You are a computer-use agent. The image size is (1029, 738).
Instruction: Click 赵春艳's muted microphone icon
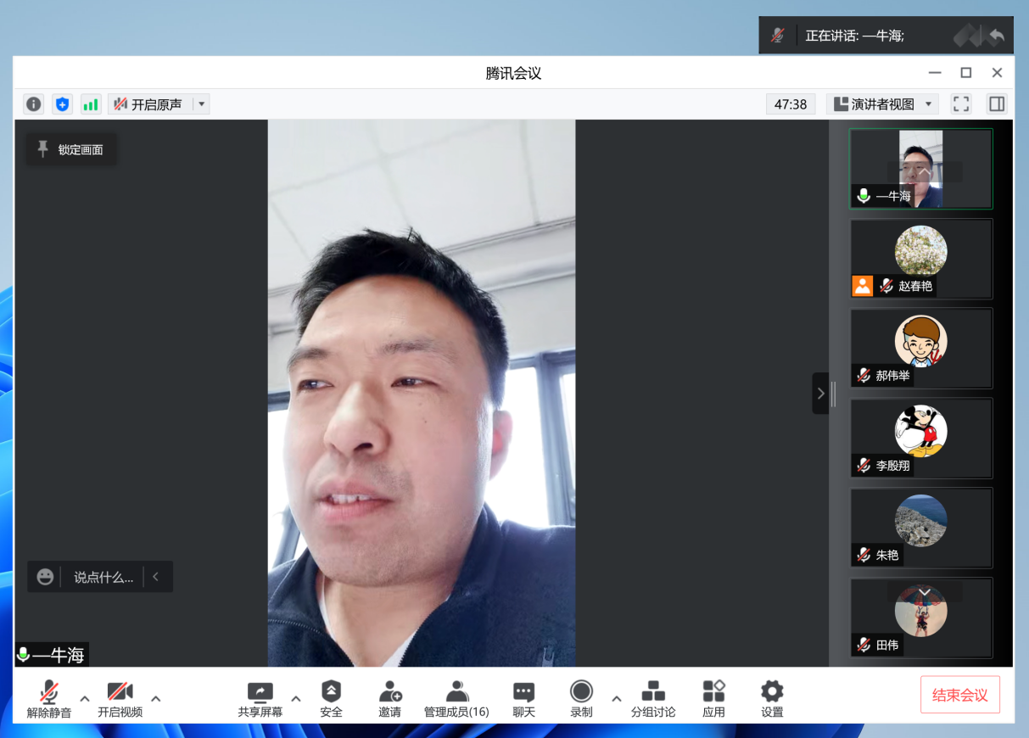886,286
